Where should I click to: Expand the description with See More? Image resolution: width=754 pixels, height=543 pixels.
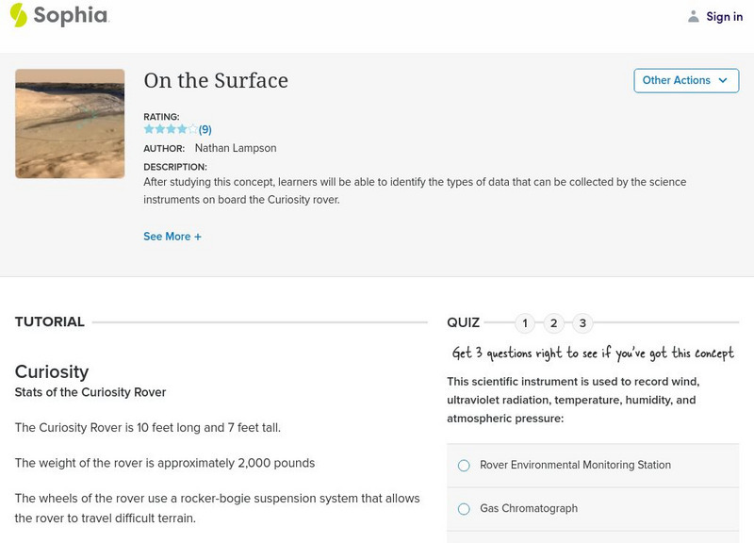pos(167,237)
